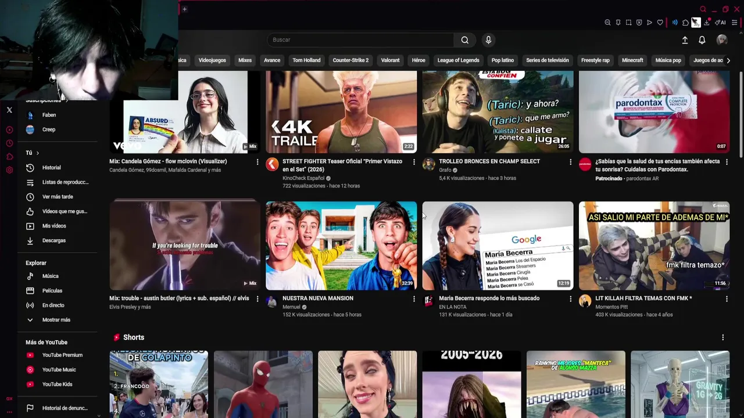The image size is (744, 418).
Task: Click the zoom-out magnifier toolbar icon
Action: (x=607, y=23)
